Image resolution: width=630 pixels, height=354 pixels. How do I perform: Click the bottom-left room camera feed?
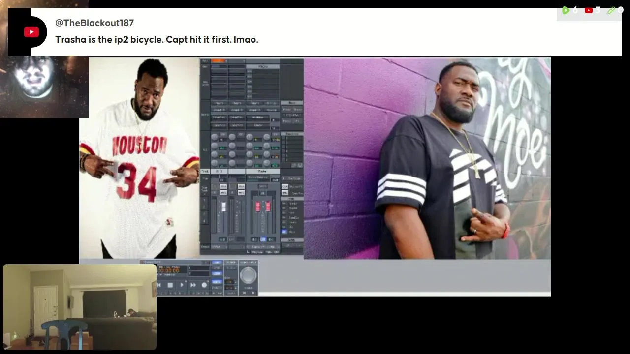point(80,307)
